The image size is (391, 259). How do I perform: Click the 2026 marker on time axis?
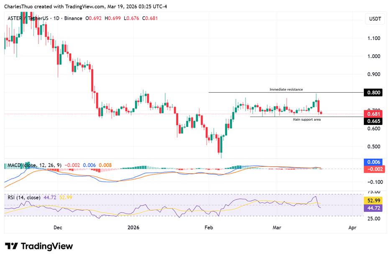coord(133,228)
